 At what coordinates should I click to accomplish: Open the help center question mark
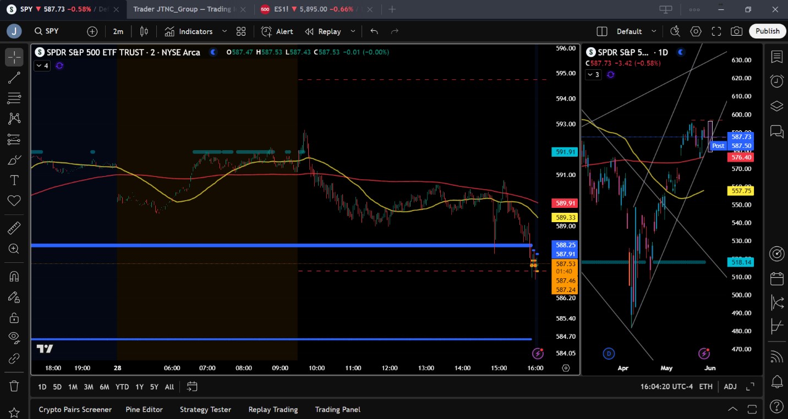click(777, 406)
